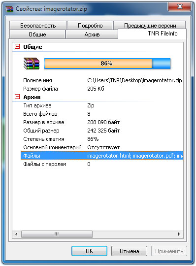Click the imagerotator.html file list value

pyautogui.click(x=135, y=156)
